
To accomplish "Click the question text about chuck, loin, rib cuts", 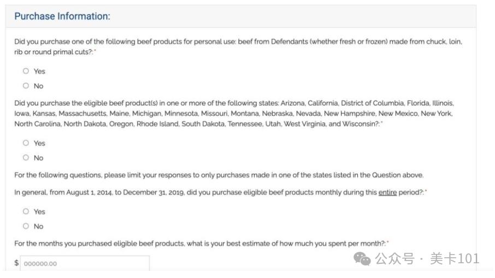I will pyautogui.click(x=238, y=47).
